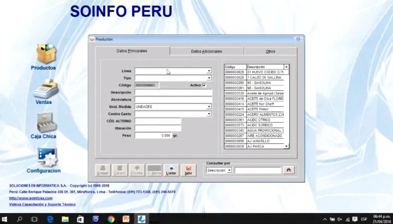Click the Salir button
The height and width of the screenshot is (224, 393).
pos(188,170)
